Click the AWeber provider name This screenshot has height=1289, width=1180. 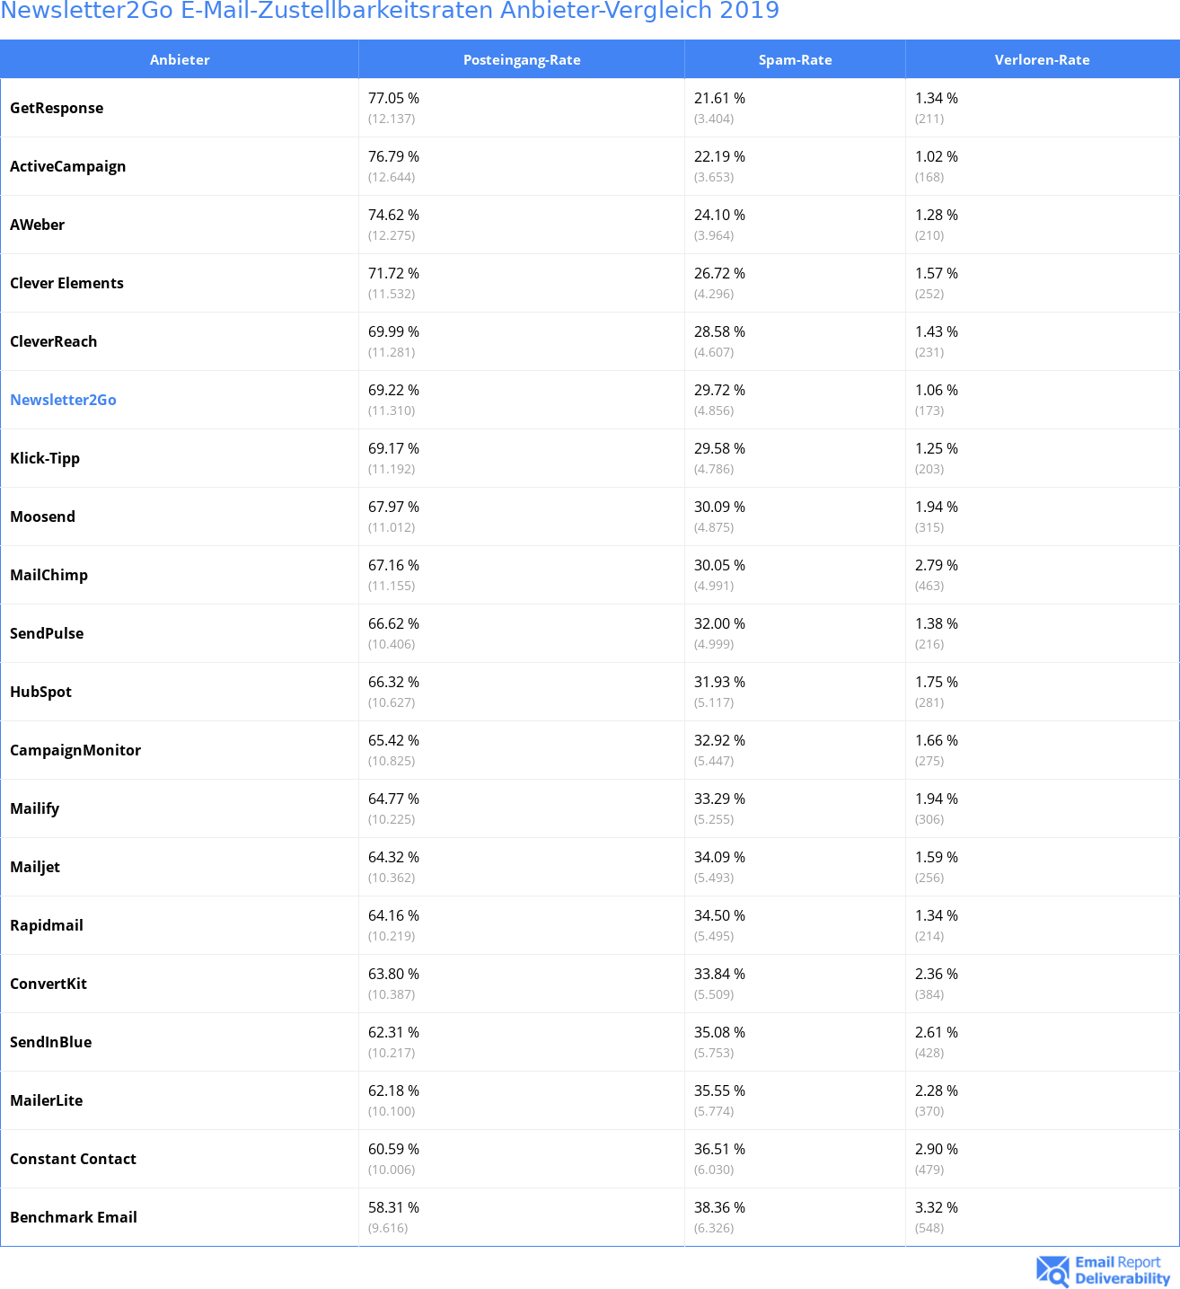(38, 225)
